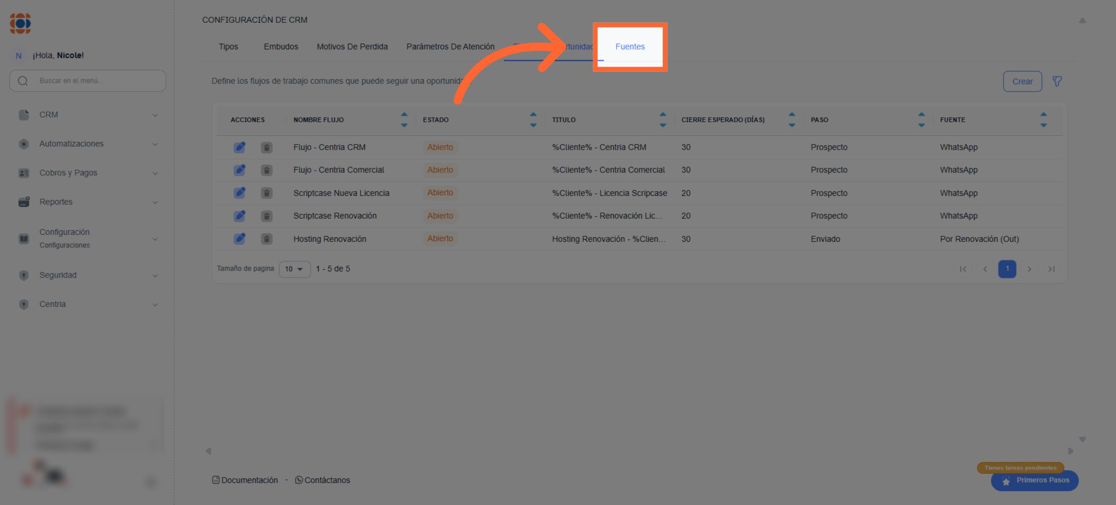Delete the Flujo - Centria Comercial row

click(x=266, y=170)
